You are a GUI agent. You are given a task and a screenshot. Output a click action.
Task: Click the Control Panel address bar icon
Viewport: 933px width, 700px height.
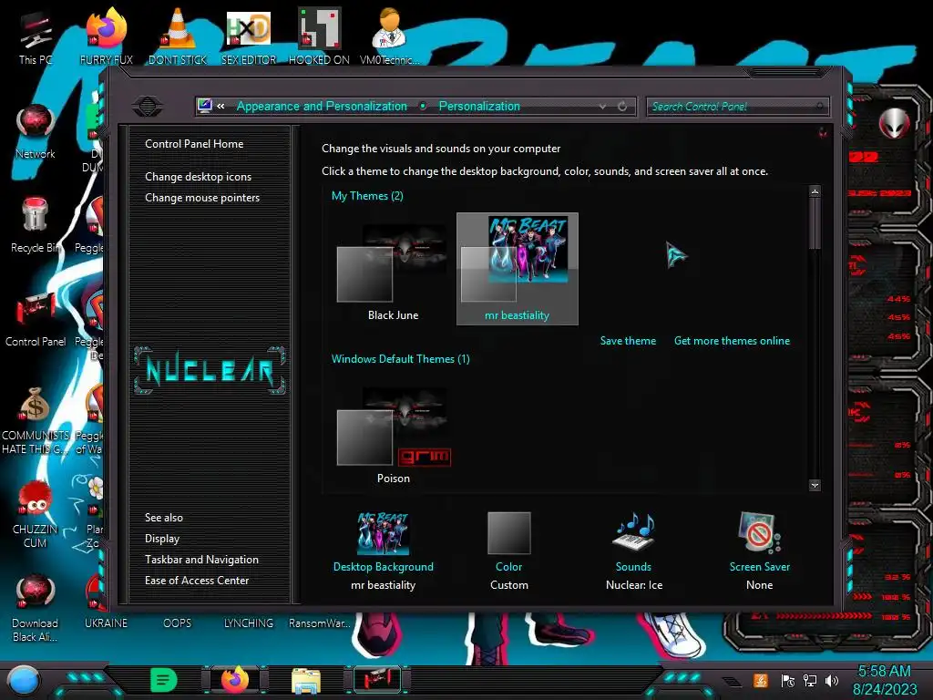pos(205,106)
